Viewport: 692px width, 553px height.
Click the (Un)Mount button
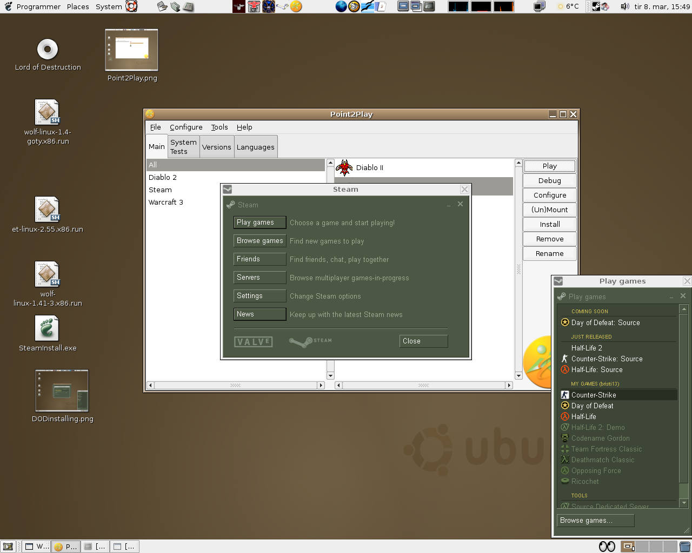(x=550, y=210)
